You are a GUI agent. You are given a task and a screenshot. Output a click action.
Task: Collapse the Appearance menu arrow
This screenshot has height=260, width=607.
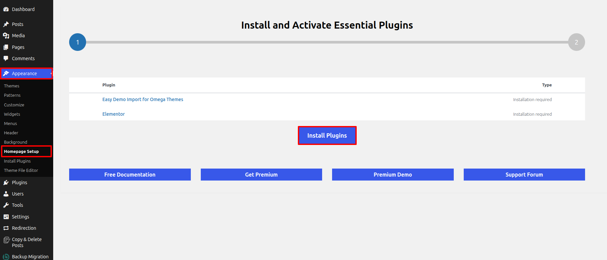51,73
